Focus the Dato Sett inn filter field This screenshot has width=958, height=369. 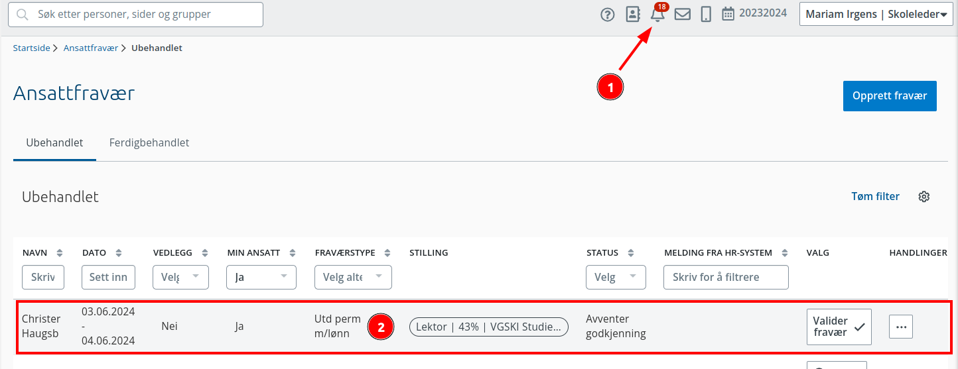click(x=108, y=277)
